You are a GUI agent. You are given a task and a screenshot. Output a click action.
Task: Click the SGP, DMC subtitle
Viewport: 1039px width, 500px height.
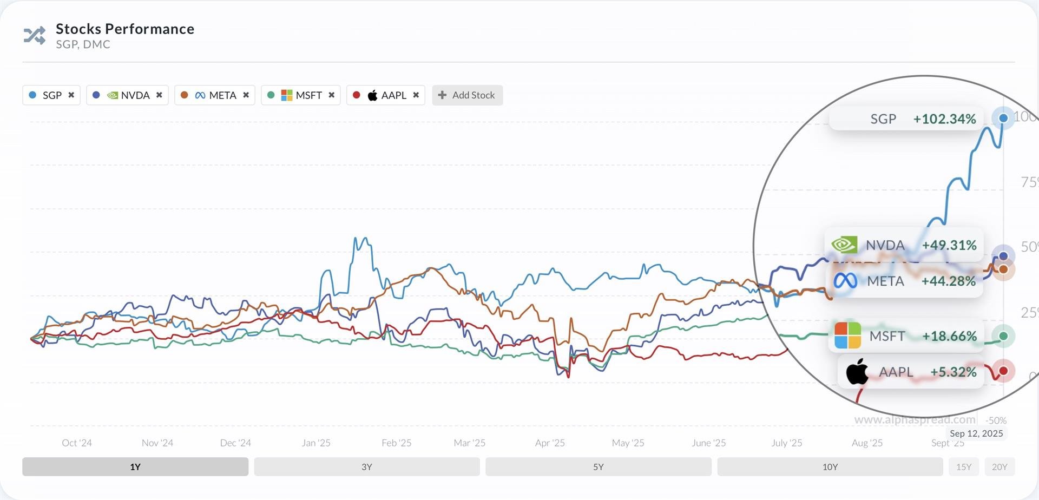[83, 44]
